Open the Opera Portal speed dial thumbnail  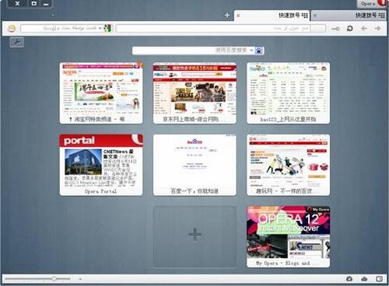tap(101, 165)
